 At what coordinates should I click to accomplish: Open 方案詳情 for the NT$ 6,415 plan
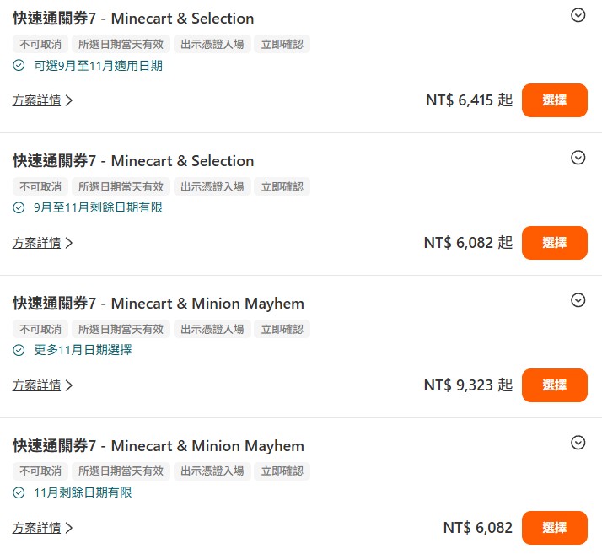[42, 100]
